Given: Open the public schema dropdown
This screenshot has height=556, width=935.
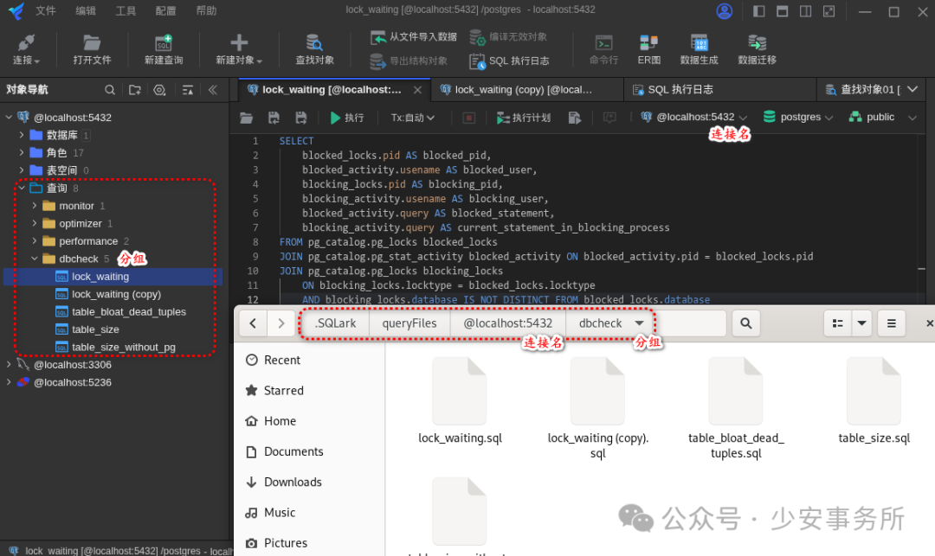Looking at the screenshot, I should coord(882,118).
